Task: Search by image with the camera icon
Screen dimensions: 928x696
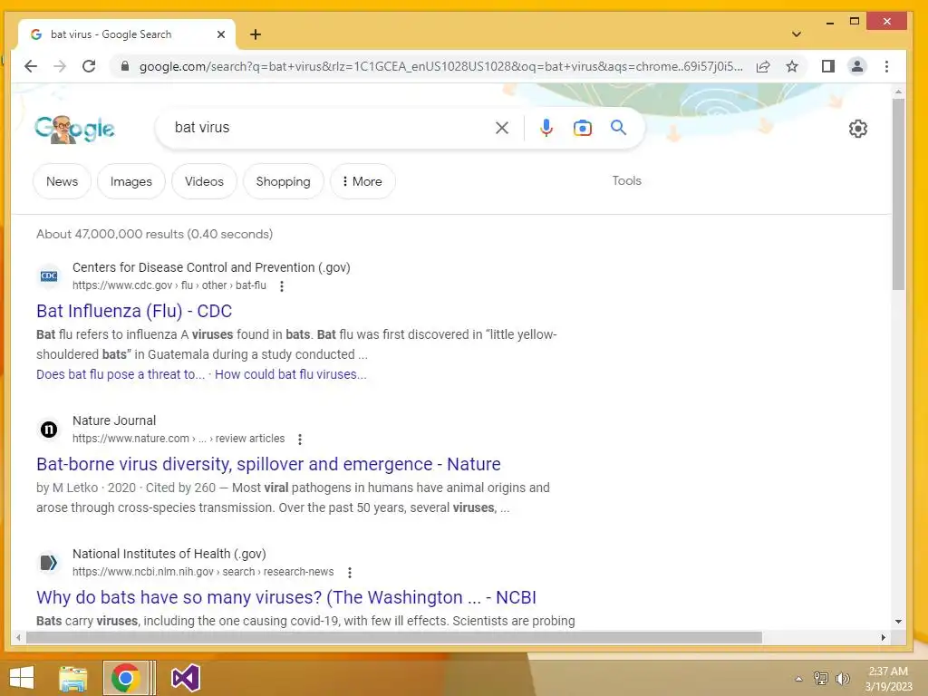Action: click(583, 128)
